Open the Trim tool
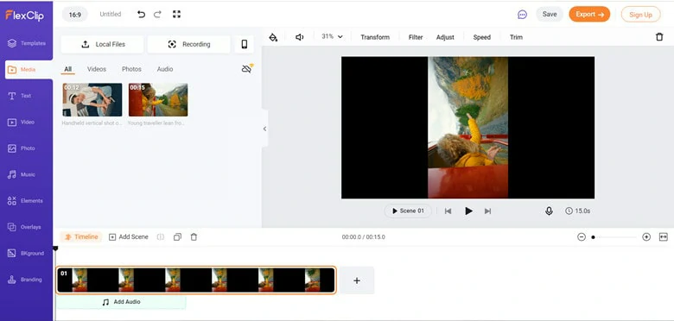The height and width of the screenshot is (321, 674). [x=516, y=37]
